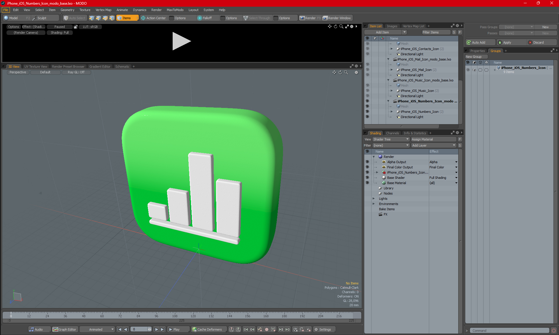This screenshot has width=559, height=335.
Task: Play the render preview
Action: tap(181, 41)
